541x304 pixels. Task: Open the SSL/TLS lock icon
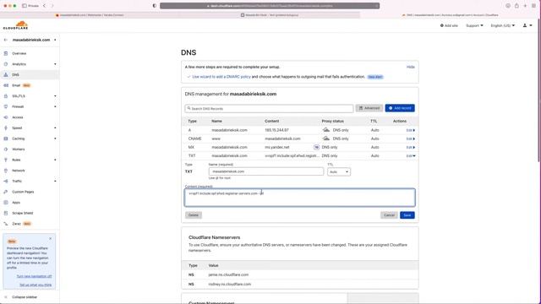[6, 96]
